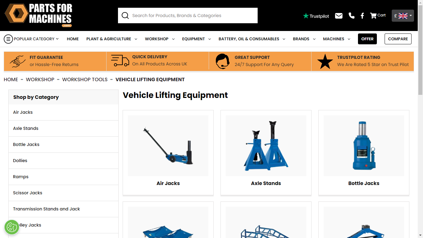Click the Offer button
The width and height of the screenshot is (423, 238).
point(367,39)
